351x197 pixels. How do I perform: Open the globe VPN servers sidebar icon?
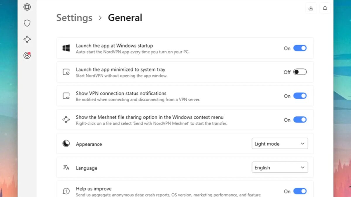[27, 7]
